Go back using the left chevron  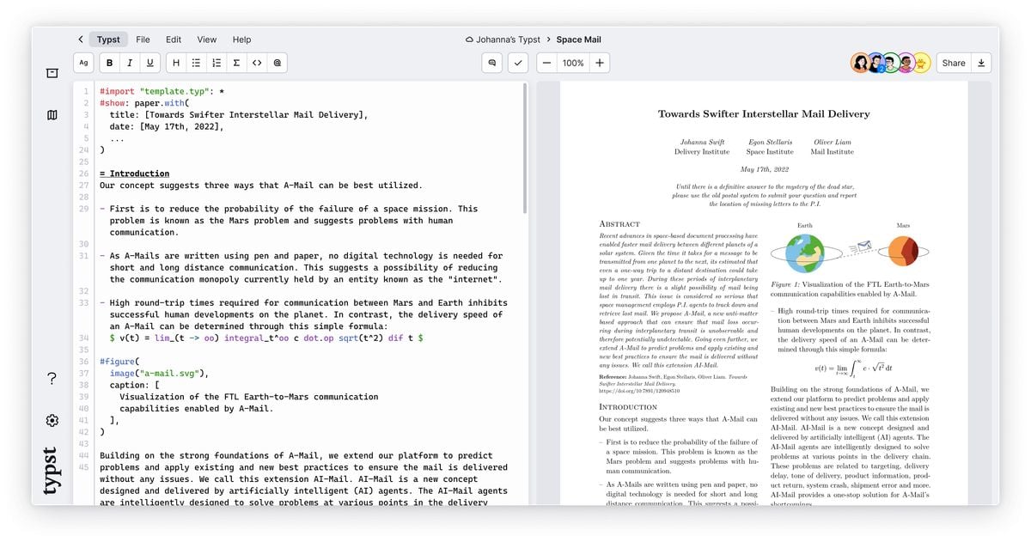pos(81,40)
